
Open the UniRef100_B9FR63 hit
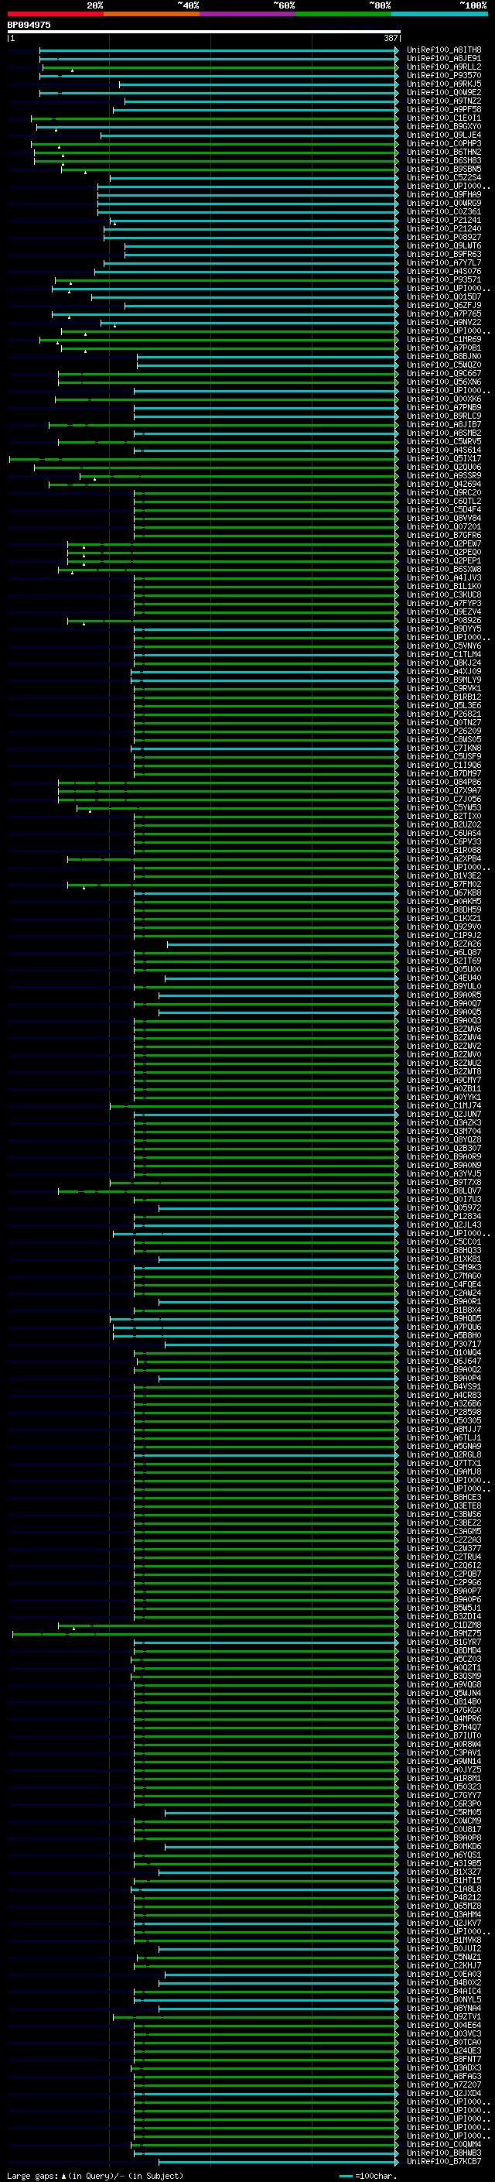click(x=443, y=254)
